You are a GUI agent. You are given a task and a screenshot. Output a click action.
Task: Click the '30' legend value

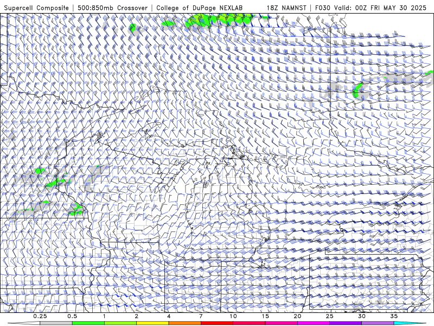(362, 316)
